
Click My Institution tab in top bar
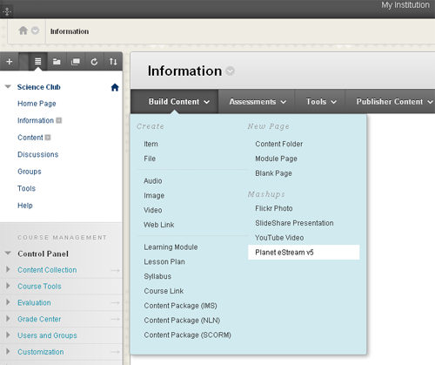coord(405,5)
